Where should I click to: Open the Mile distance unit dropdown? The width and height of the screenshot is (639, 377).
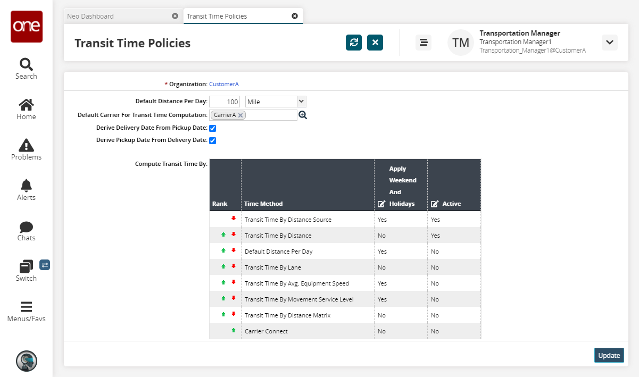pyautogui.click(x=275, y=102)
